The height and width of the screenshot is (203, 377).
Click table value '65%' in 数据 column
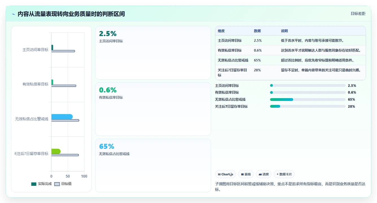257,60
